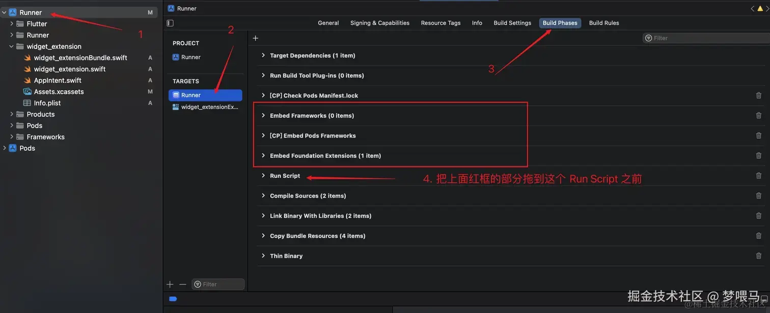Click trash icon for [CP] Embed Pods Frameworks
The image size is (770, 313).
pos(759,136)
